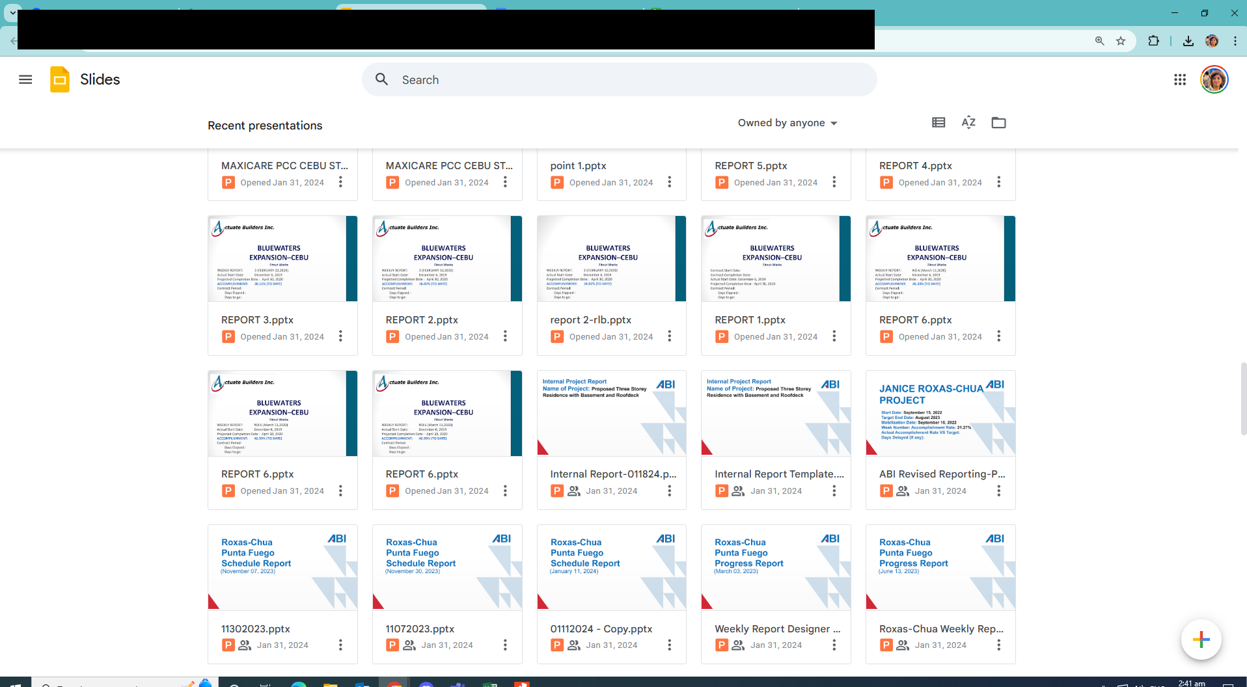Click the point 1.pptx file name

(x=578, y=166)
